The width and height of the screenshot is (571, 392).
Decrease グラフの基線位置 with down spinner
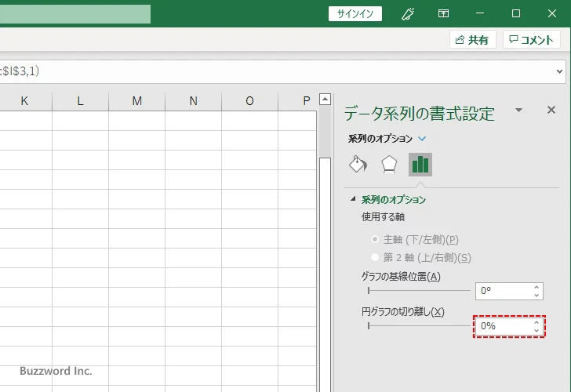pyautogui.click(x=536, y=296)
